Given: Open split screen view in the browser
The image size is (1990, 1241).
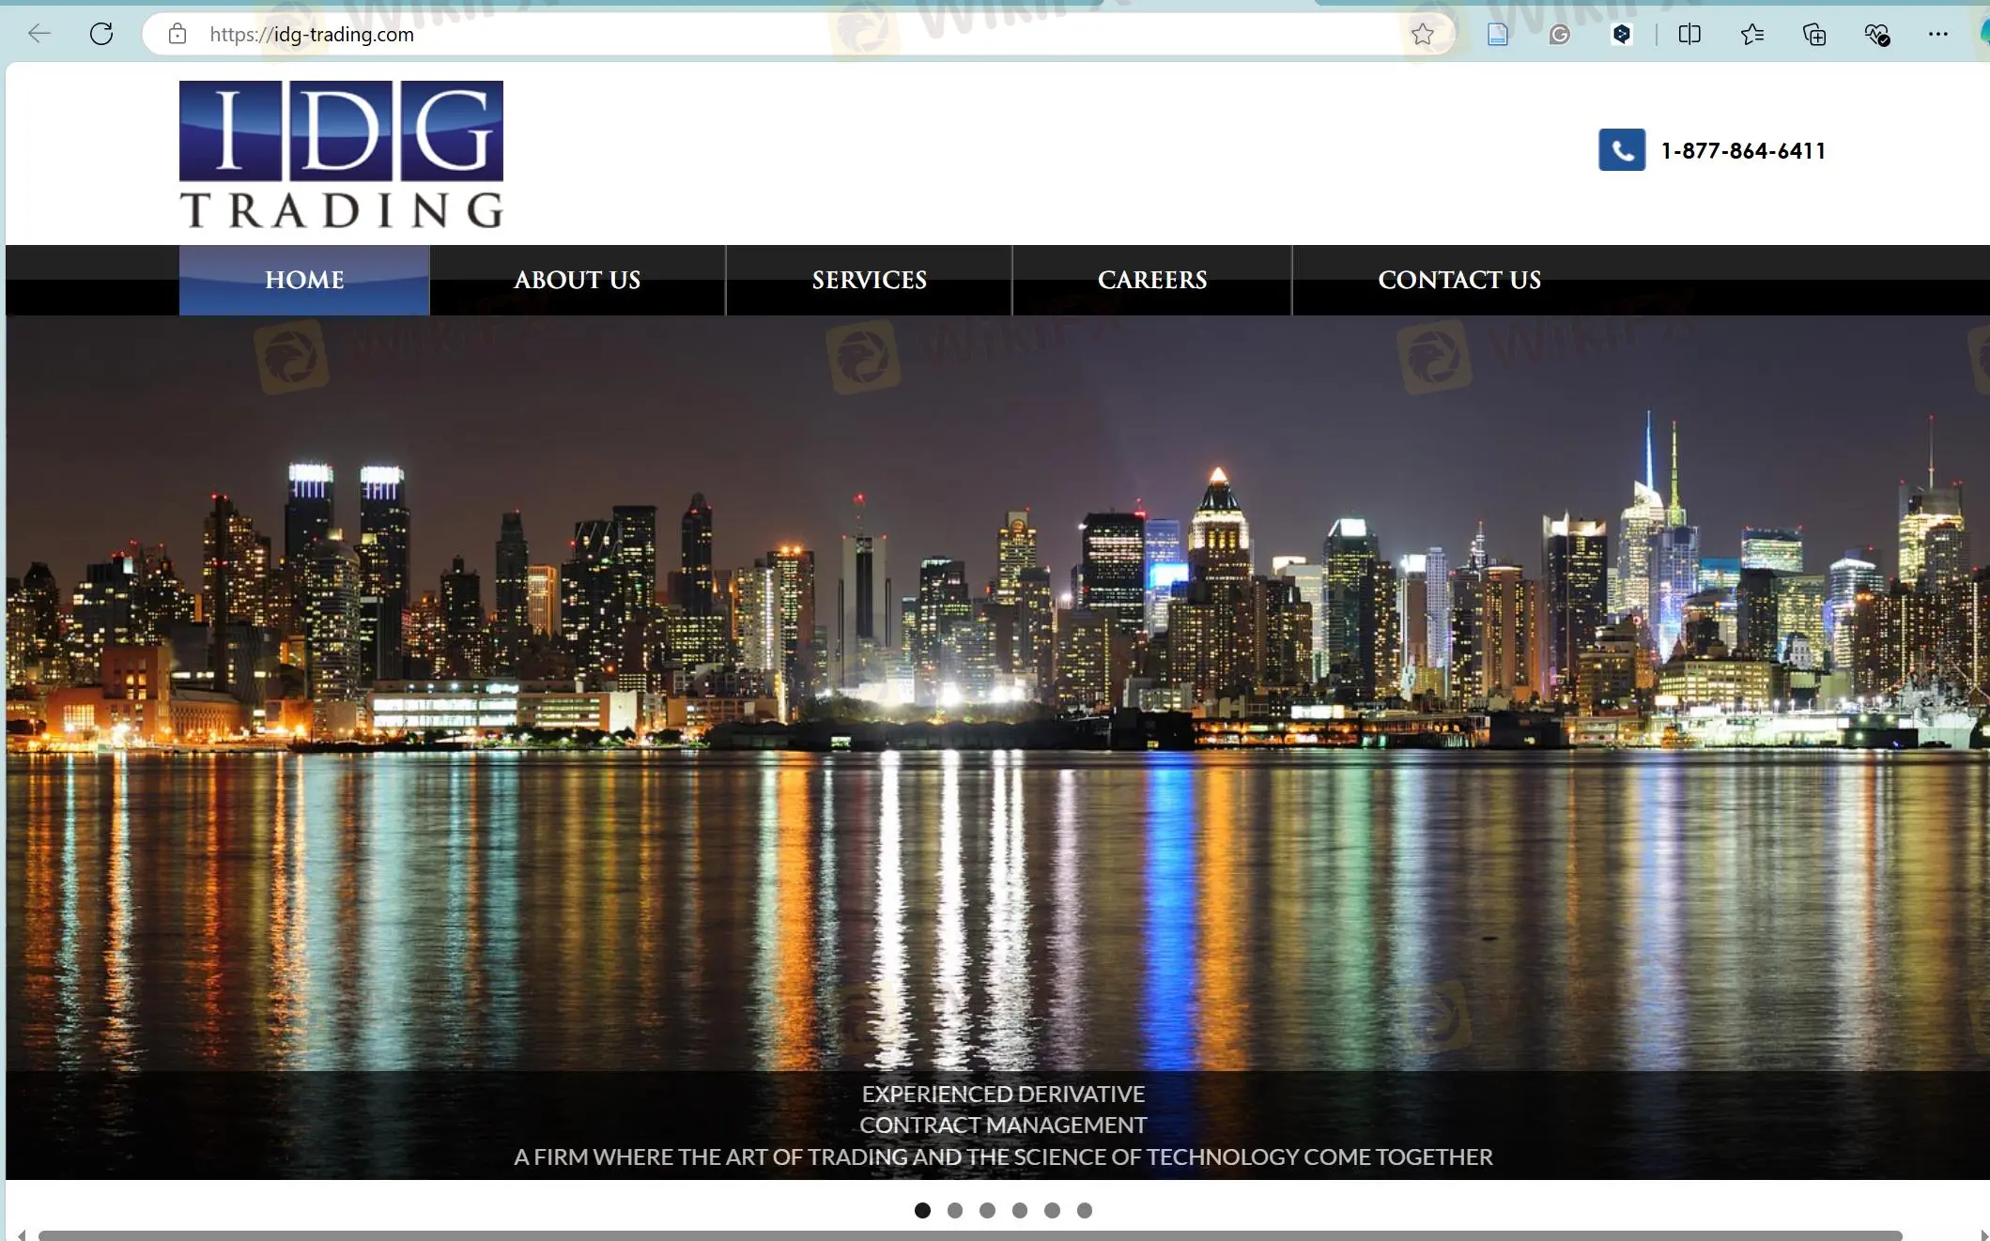Looking at the screenshot, I should click(x=1689, y=35).
